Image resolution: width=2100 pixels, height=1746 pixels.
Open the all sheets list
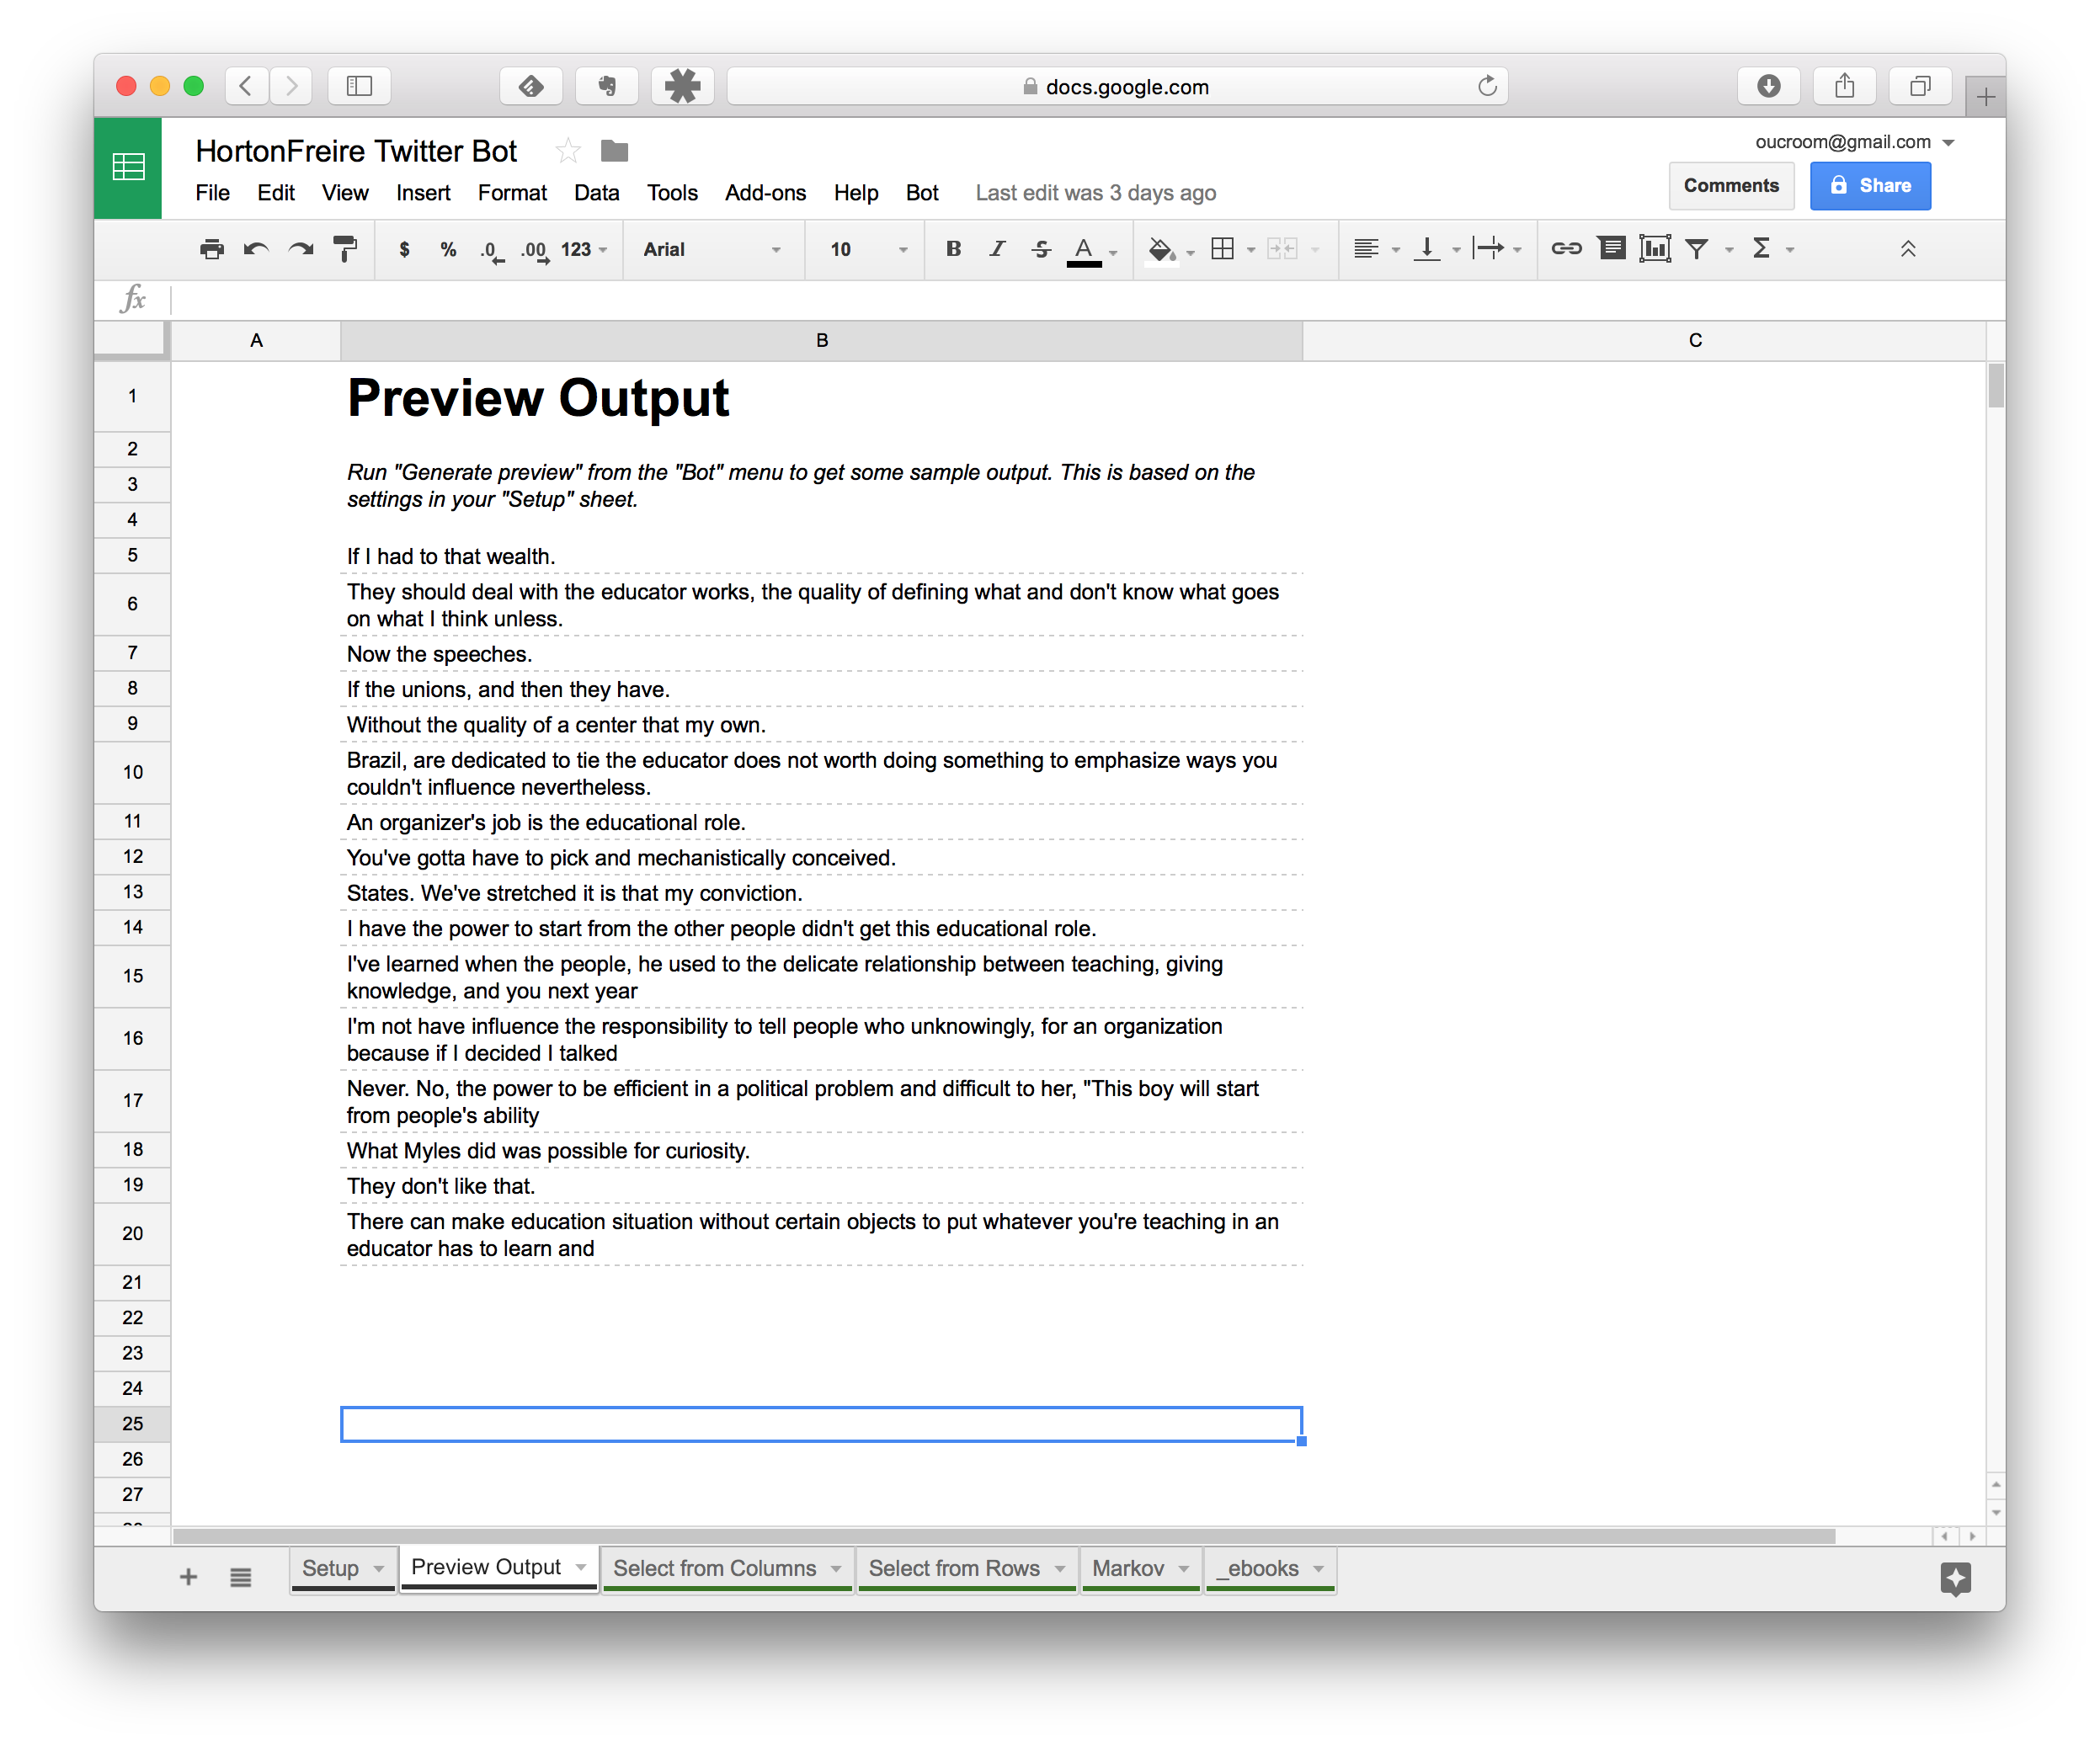[x=240, y=1577]
